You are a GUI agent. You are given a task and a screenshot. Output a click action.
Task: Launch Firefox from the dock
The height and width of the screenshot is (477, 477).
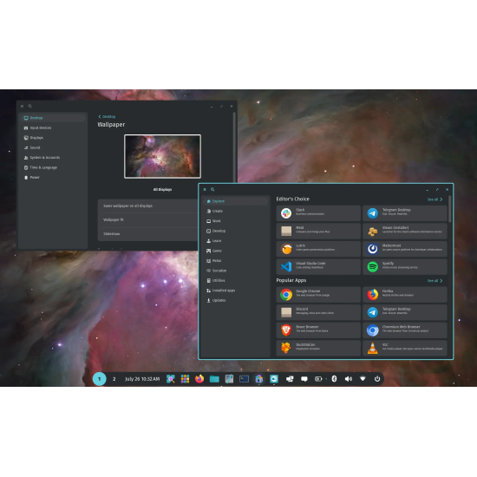click(199, 379)
